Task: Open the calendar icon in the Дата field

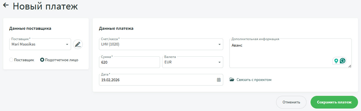Action: (x=219, y=80)
